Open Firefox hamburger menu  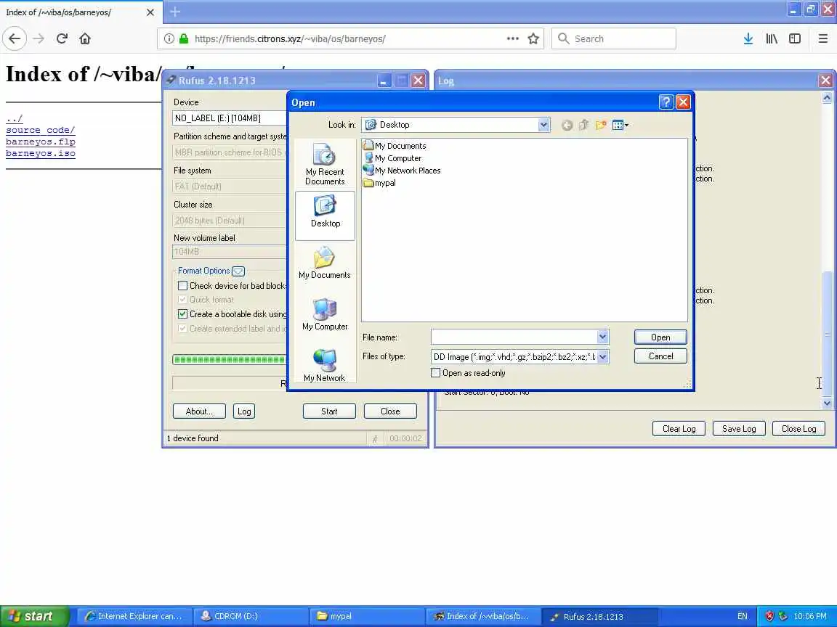[822, 38]
